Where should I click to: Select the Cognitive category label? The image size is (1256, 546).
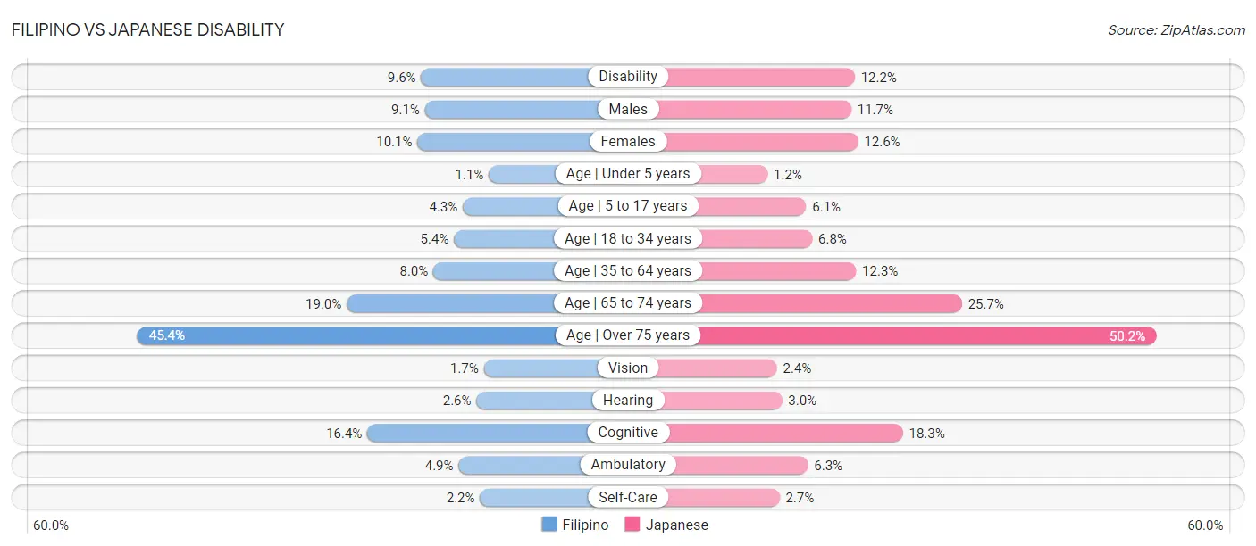pos(628,433)
